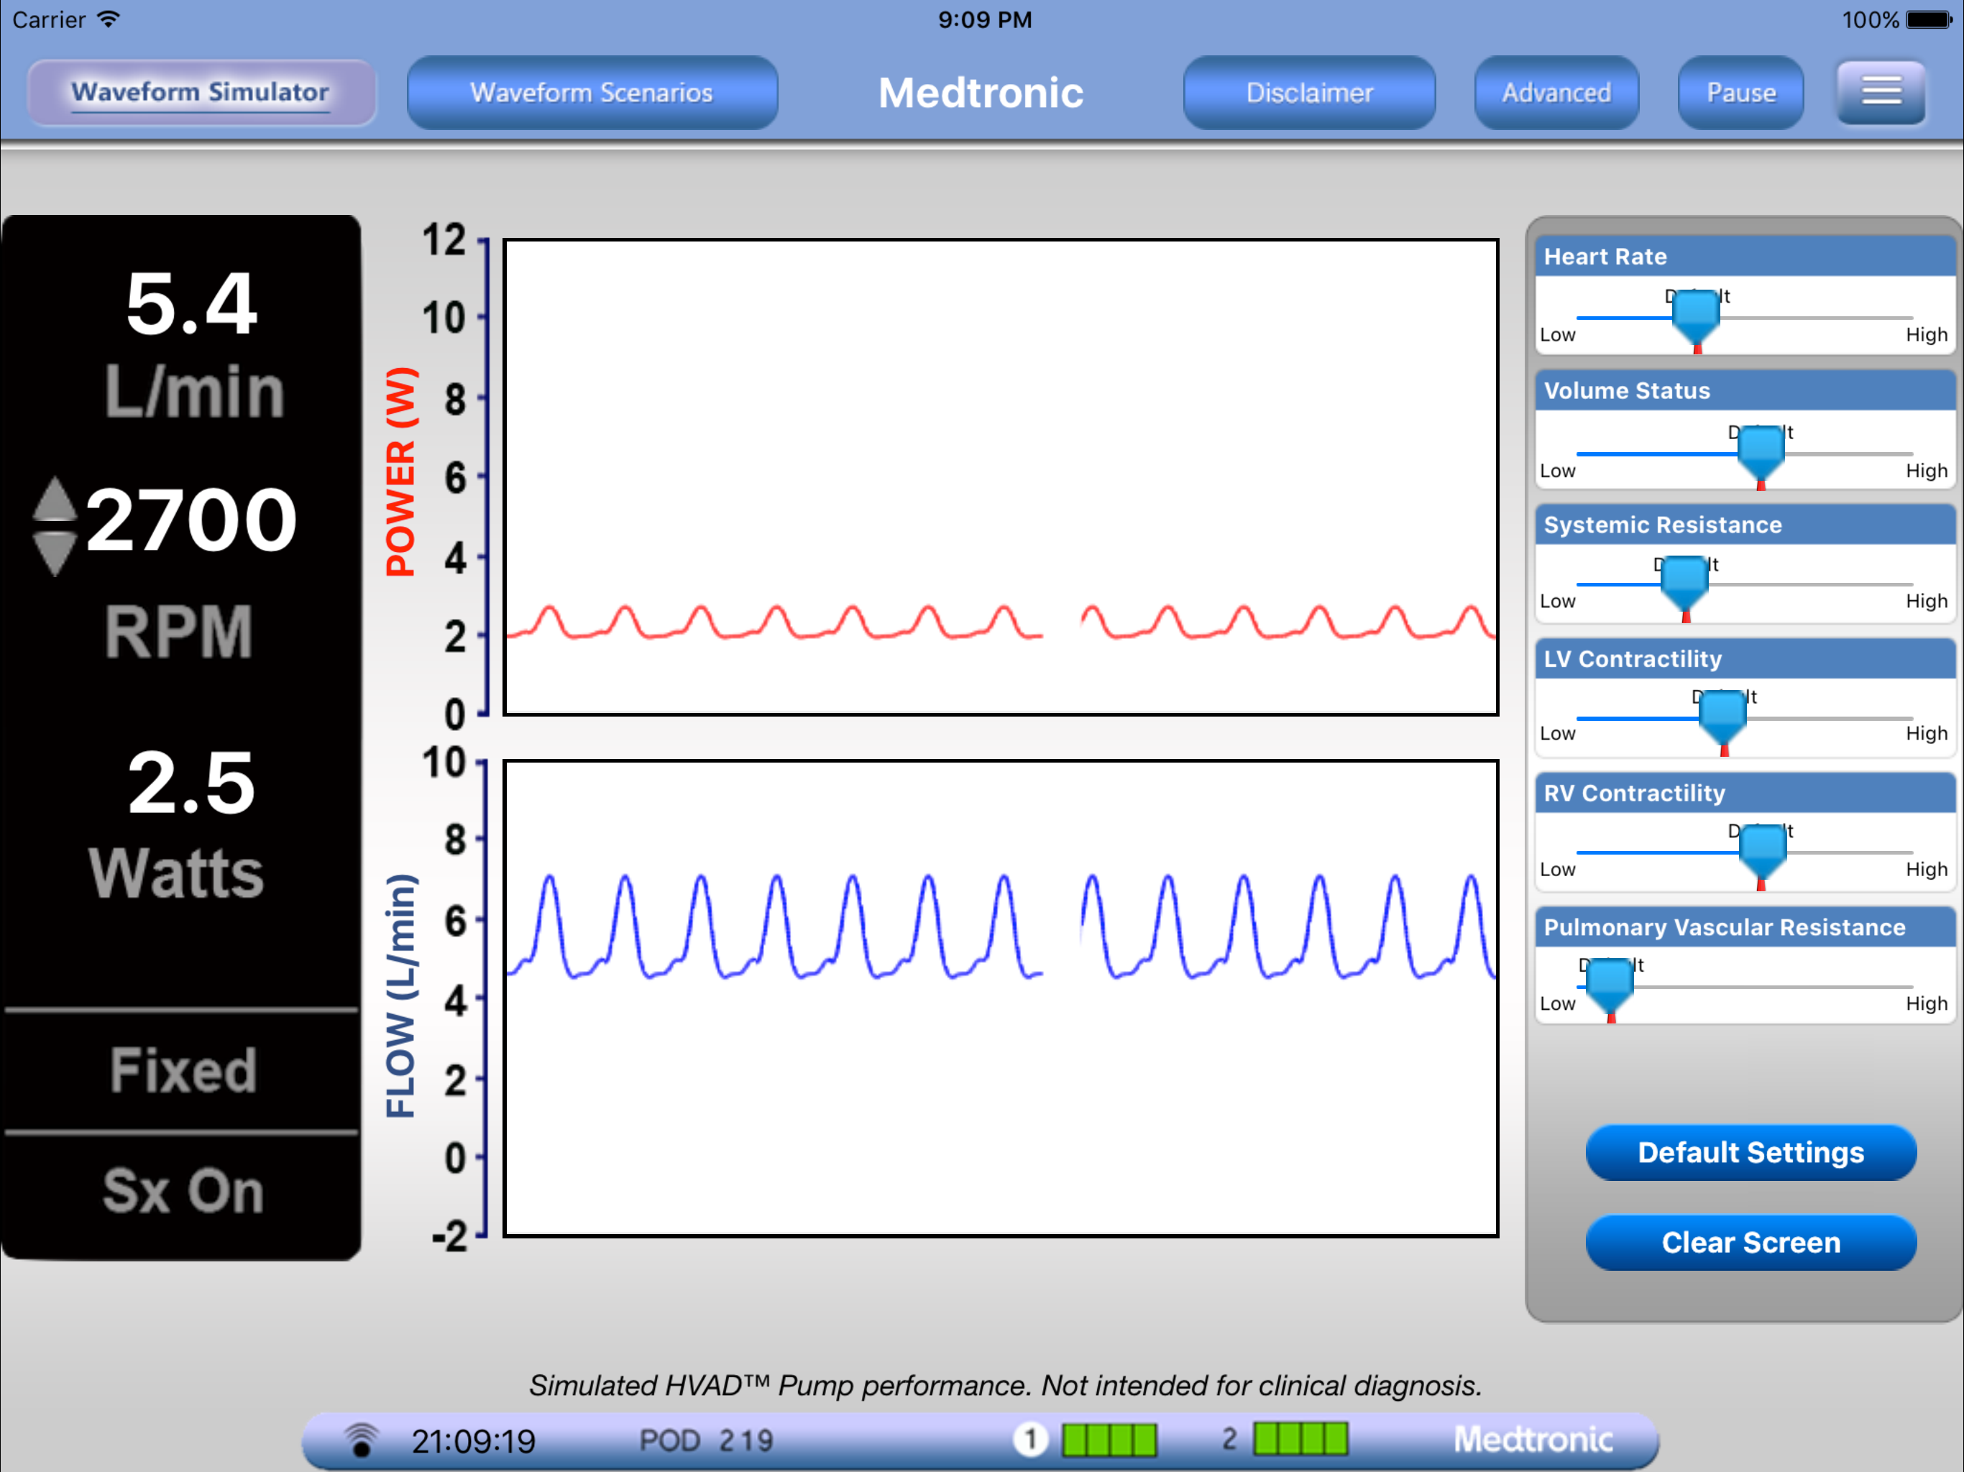
Task: Pause the waveform simulation
Action: [1740, 92]
